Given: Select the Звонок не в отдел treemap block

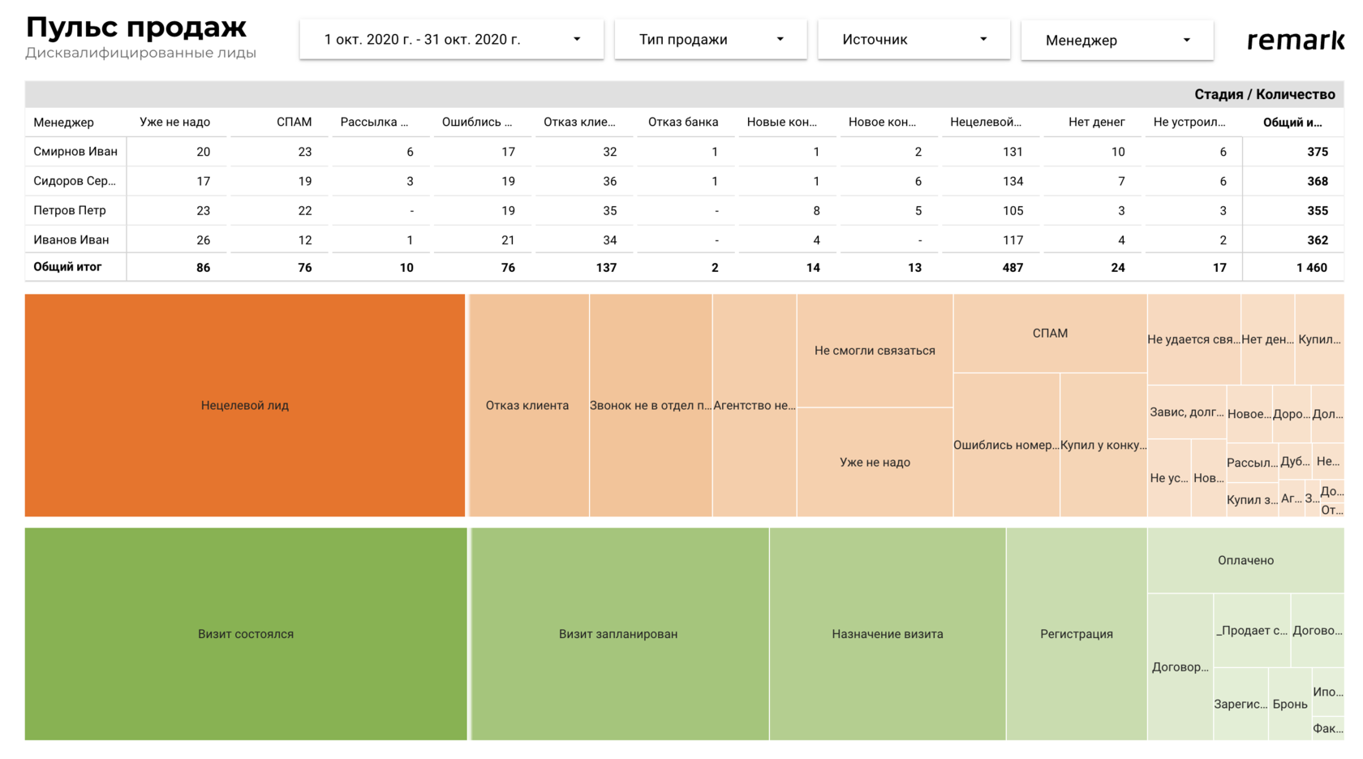Looking at the screenshot, I should tap(651, 405).
